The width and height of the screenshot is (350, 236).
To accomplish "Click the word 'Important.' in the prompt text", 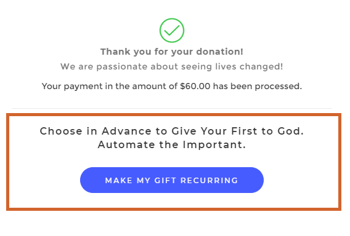I will (214, 144).
